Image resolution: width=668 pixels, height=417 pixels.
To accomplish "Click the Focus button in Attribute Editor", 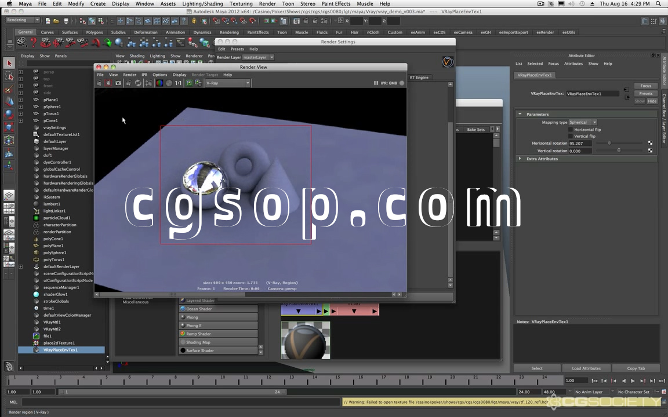I will tap(645, 86).
